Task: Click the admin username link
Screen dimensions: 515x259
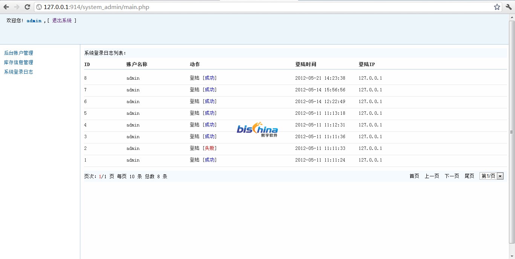Action: tap(34, 21)
